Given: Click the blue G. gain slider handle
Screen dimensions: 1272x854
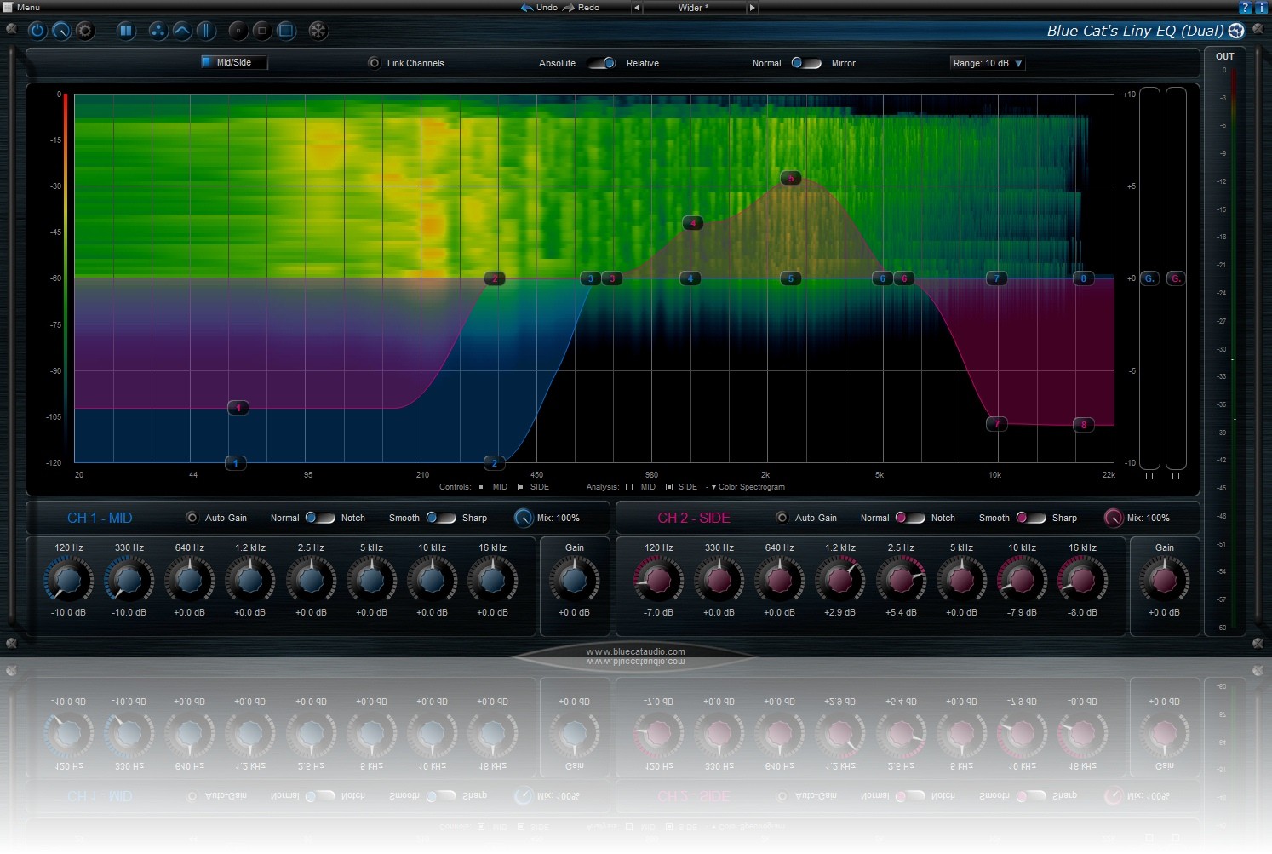Looking at the screenshot, I should 1149,278.
